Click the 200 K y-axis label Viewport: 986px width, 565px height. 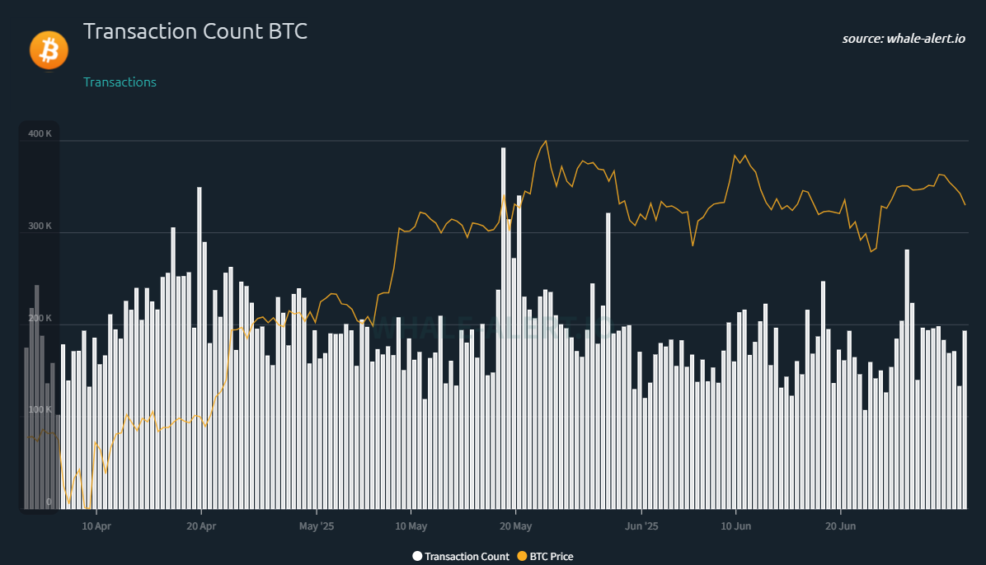coord(40,318)
